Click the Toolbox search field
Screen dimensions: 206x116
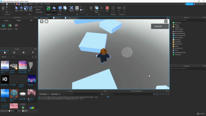pyautogui.click(x=21, y=57)
